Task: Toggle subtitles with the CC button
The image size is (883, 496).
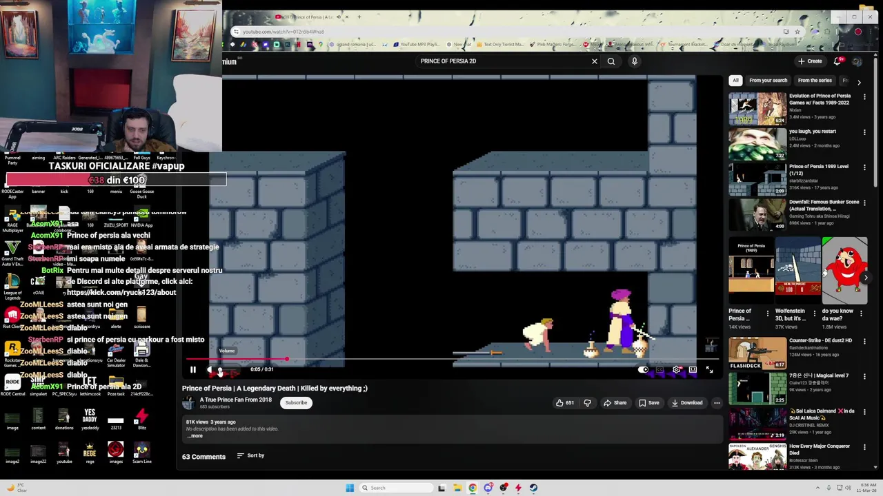Action: (x=659, y=370)
